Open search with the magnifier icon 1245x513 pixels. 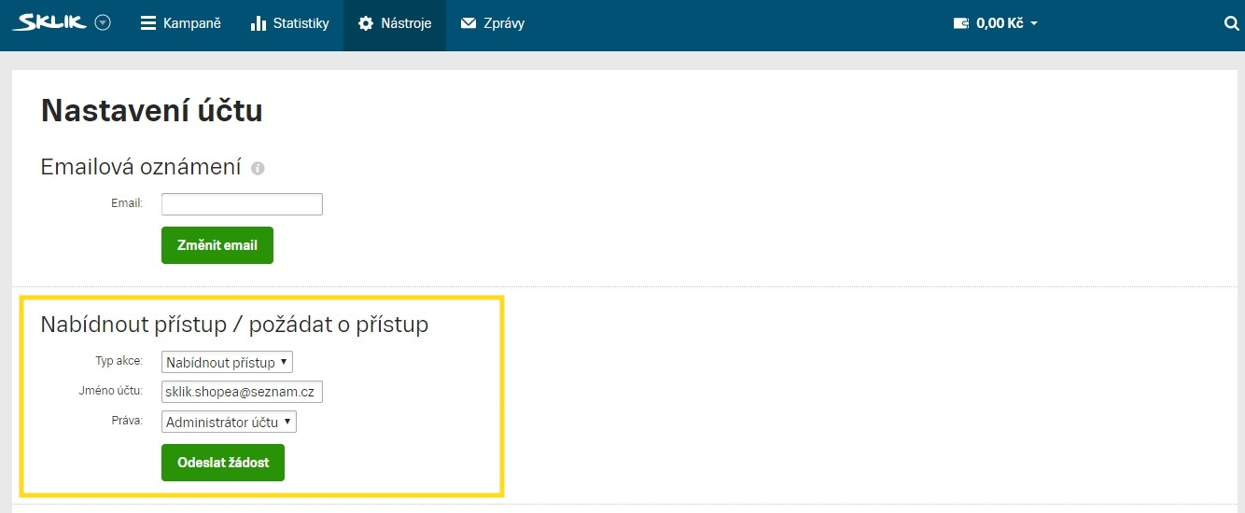(1231, 23)
